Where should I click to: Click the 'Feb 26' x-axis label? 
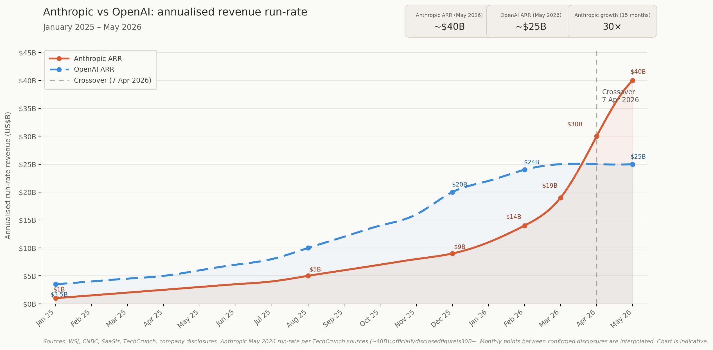tap(513, 318)
